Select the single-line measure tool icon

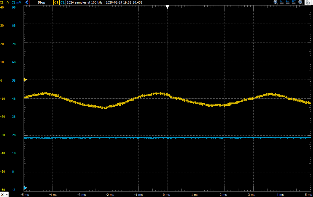pos(288,2)
